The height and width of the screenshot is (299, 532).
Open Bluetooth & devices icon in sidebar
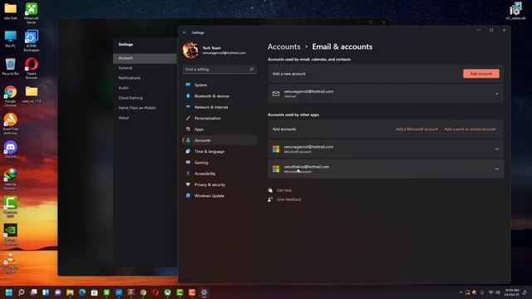(189, 96)
